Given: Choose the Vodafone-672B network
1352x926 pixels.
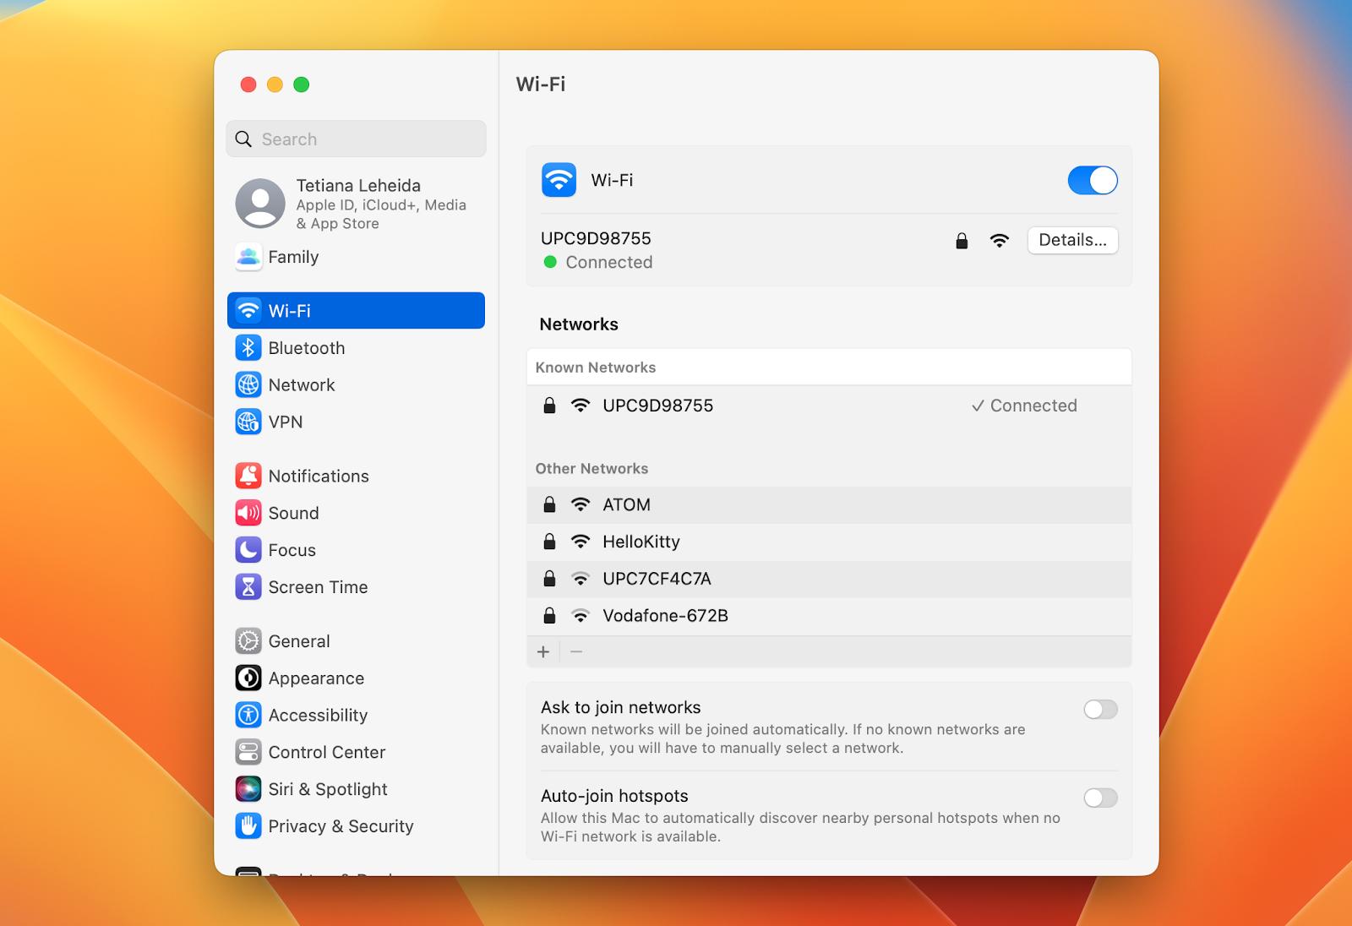Looking at the screenshot, I should coord(665,616).
